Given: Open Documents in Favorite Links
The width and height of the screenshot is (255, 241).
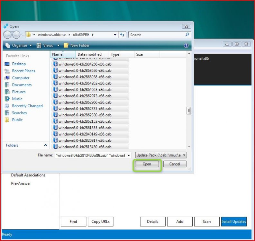Looking at the screenshot, I should click(22, 85).
